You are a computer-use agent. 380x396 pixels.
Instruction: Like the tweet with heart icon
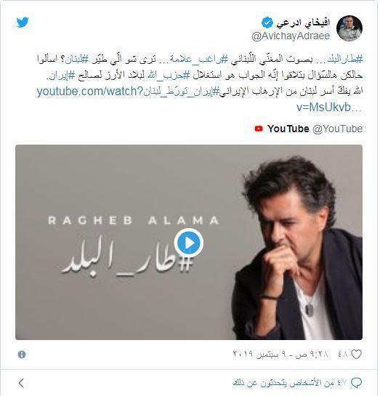point(356,355)
